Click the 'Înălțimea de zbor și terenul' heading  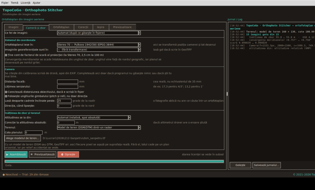coord(22,113)
